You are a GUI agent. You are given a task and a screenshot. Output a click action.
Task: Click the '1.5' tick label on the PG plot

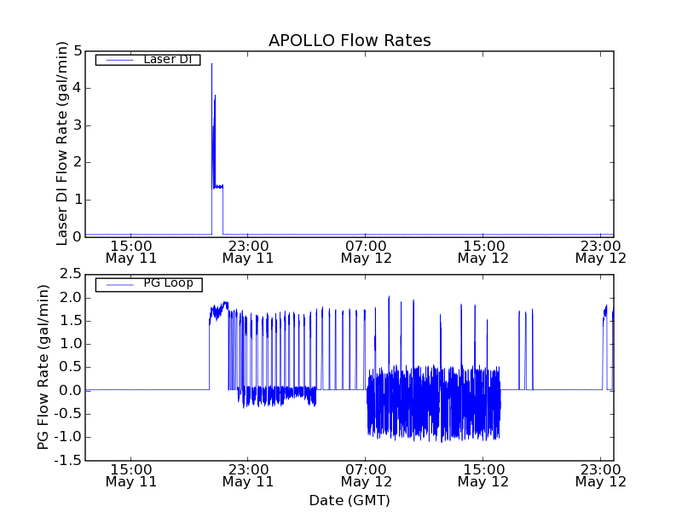click(x=71, y=321)
